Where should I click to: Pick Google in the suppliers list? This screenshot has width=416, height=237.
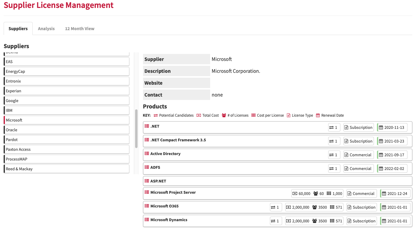tap(66, 101)
